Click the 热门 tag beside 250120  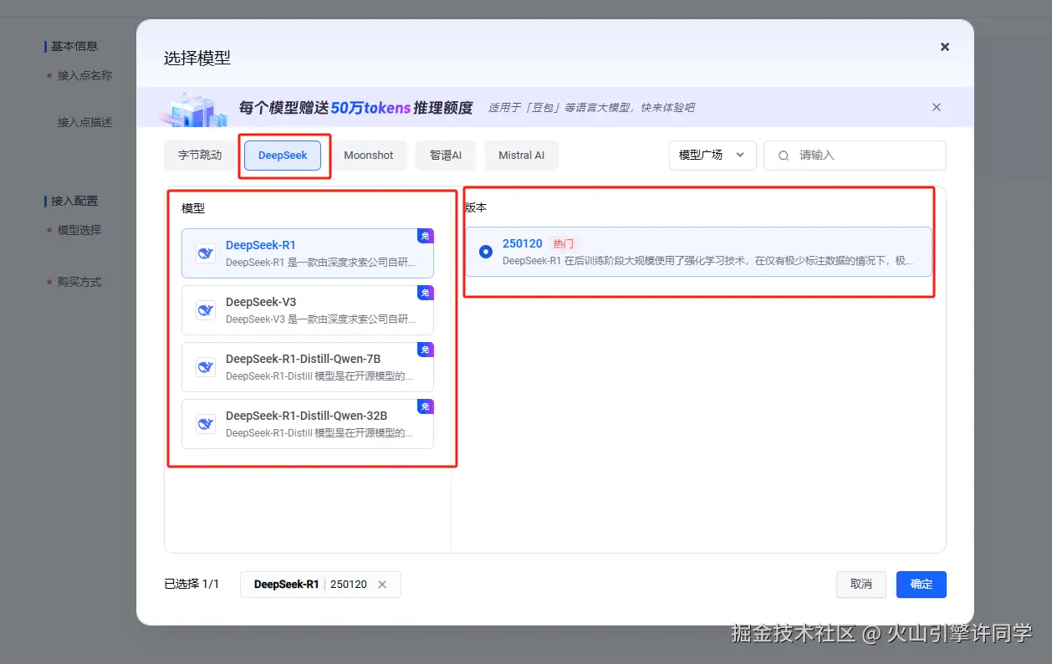tap(564, 244)
